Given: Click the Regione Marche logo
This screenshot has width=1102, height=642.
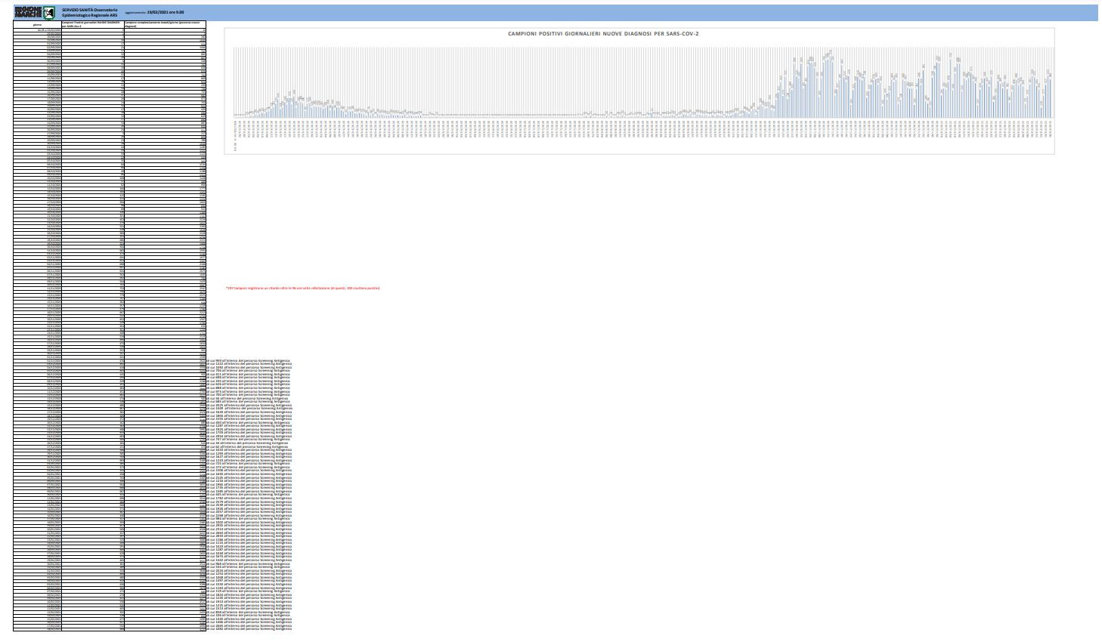Looking at the screenshot, I should (x=35, y=12).
